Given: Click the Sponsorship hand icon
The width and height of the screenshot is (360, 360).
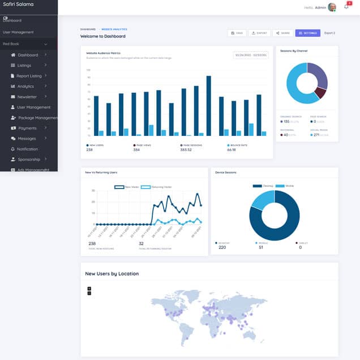Looking at the screenshot, I should (x=13, y=159).
